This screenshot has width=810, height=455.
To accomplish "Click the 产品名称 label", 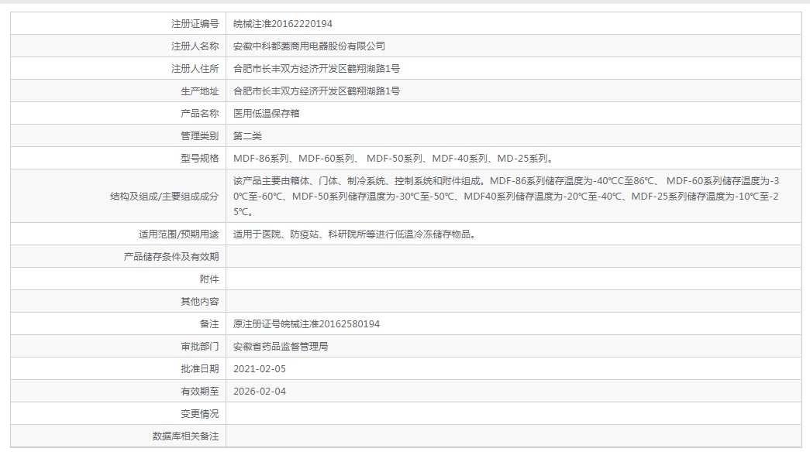I will pyautogui.click(x=199, y=114).
